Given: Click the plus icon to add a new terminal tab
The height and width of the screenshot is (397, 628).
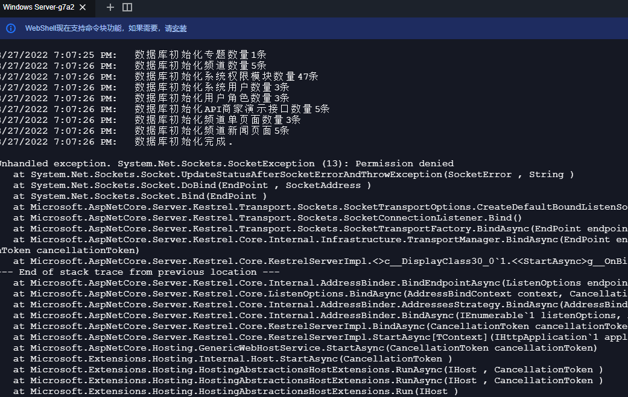Looking at the screenshot, I should 110,7.
